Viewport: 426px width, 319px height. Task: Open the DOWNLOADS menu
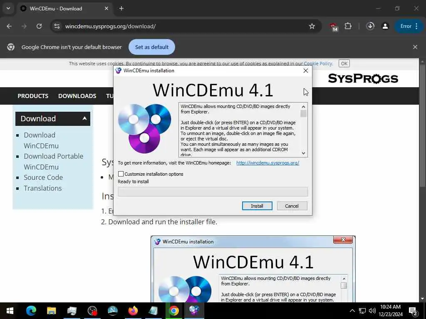(x=77, y=96)
